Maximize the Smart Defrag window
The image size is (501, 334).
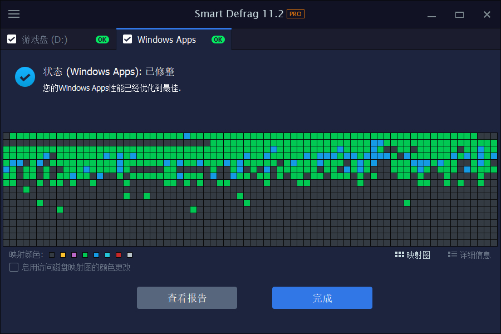[459, 14]
